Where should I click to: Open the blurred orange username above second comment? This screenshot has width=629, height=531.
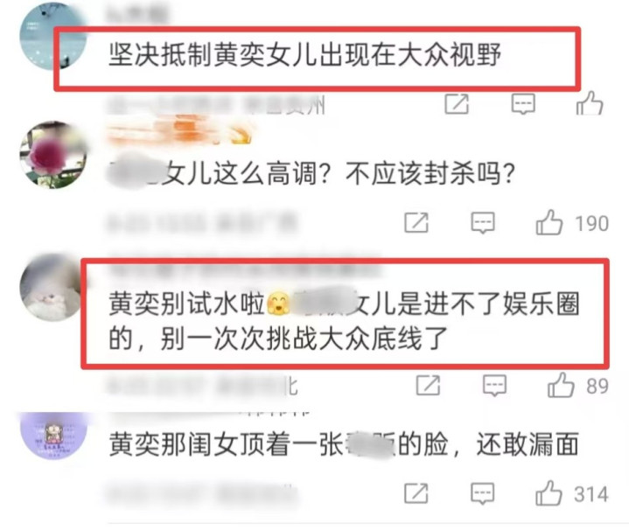pos(180,132)
